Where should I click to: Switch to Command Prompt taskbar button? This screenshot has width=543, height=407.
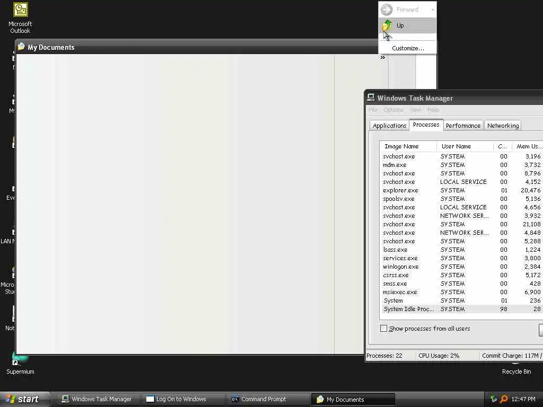click(x=267, y=399)
